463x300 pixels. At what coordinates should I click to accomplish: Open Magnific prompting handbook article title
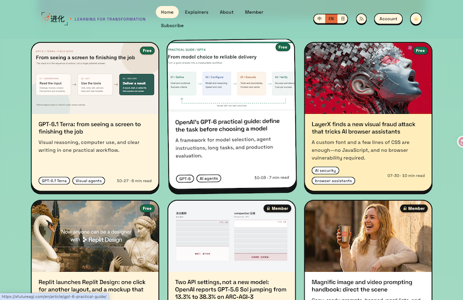tap(362, 286)
